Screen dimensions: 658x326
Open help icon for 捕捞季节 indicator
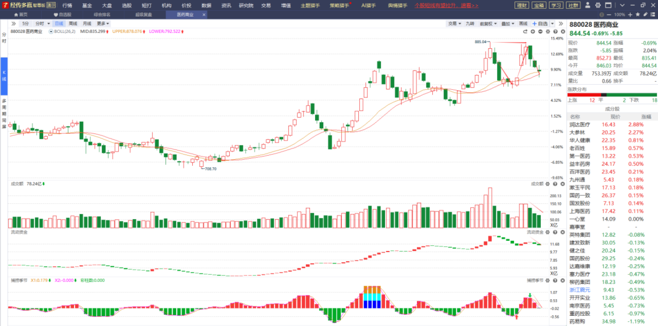(555, 280)
